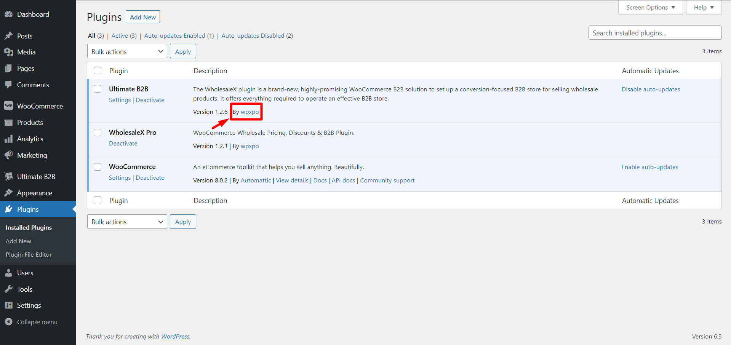Image resolution: width=731 pixels, height=345 pixels.
Task: Click the Appearance paintbrush icon
Action: point(8,193)
